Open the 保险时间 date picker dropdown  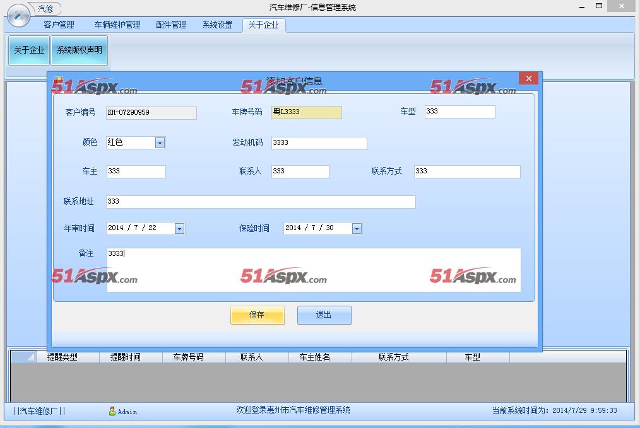pyautogui.click(x=357, y=228)
